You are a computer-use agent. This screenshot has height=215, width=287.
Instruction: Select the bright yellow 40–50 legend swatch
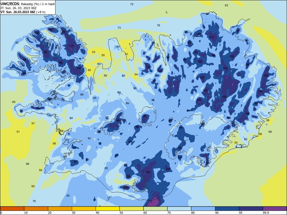(108, 209)
